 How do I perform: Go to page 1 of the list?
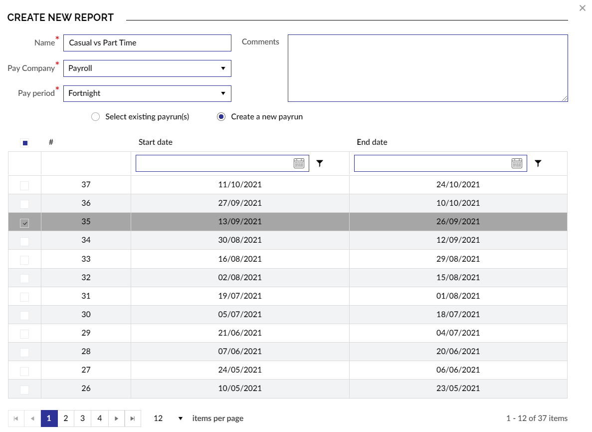tap(49, 419)
